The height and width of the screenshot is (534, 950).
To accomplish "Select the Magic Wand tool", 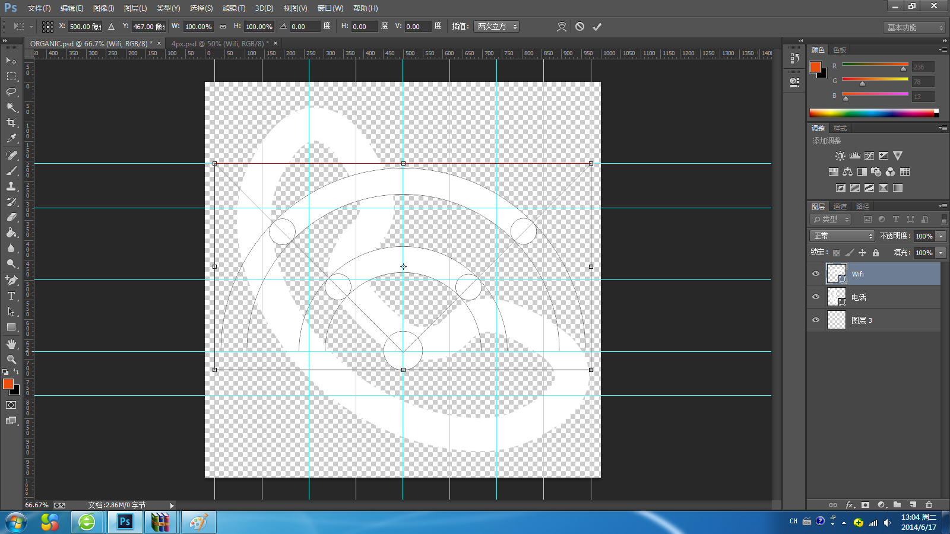I will (x=11, y=107).
